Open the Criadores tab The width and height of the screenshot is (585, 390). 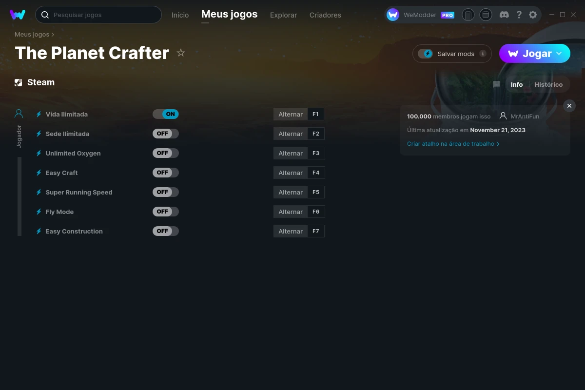click(x=325, y=15)
